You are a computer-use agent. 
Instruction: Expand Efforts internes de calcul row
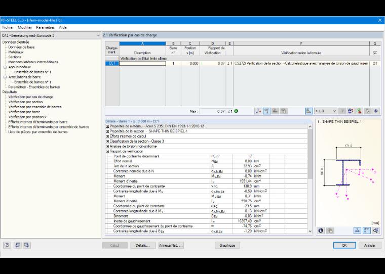[x=107, y=136]
